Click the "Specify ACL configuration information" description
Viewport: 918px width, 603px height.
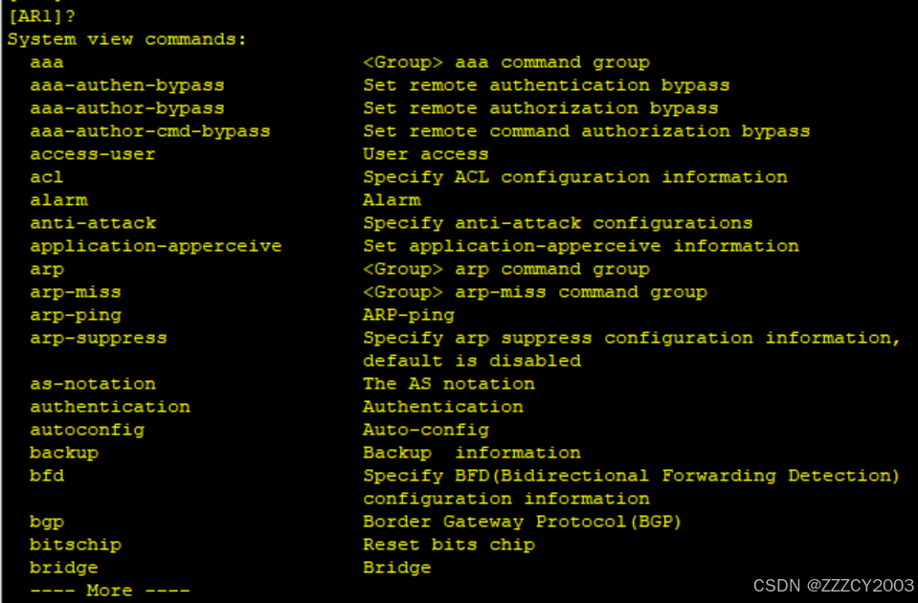point(575,178)
